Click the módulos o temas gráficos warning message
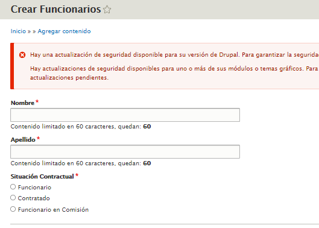 tap(174, 73)
